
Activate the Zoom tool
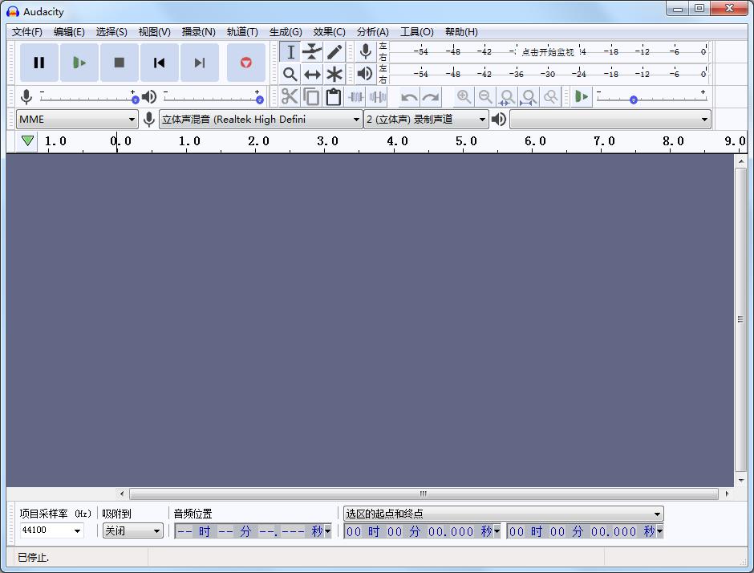point(290,74)
